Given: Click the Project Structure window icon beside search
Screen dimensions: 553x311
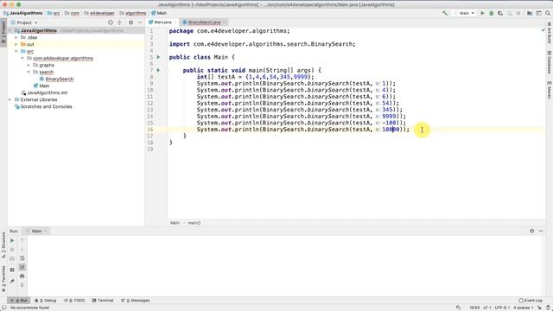Looking at the screenshot, I should (x=538, y=13).
